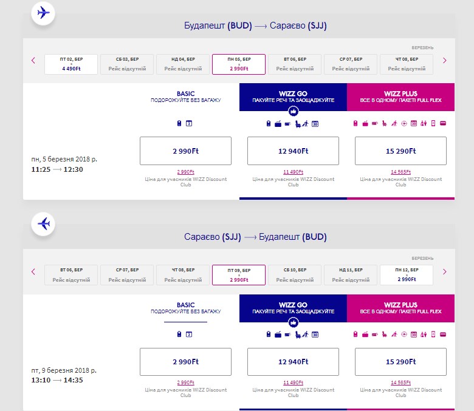Image resolution: width=474 pixels, height=411 pixels.
Task: Choose outbound date ПТ 02, БЕР for 4 490Ft
Action: tap(71, 64)
